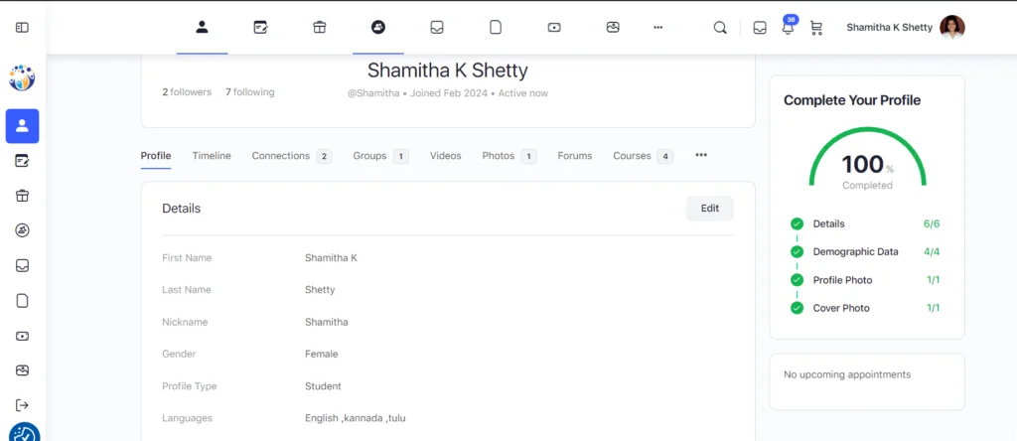1017x441 pixels.
Task: Switch to the Timeline tab
Action: point(212,156)
